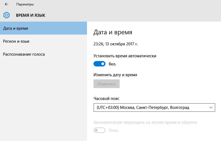The height and width of the screenshot is (141, 221).
Task: Click the chevron arrow in time zone box
Action: [x=211, y=108]
